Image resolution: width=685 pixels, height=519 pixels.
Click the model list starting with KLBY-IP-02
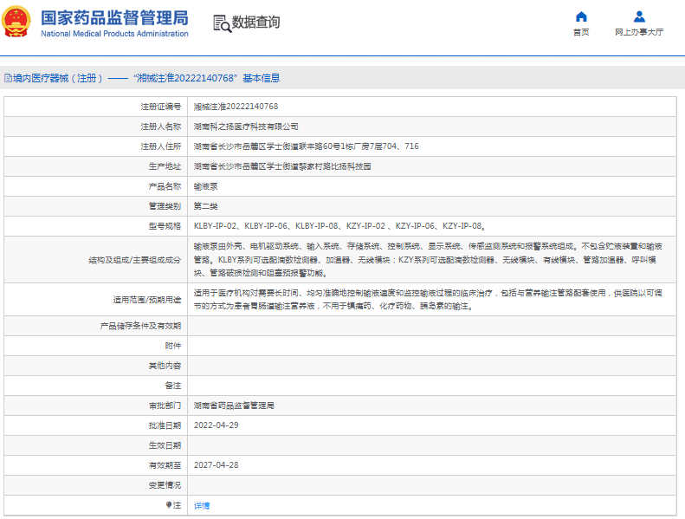tap(339, 225)
